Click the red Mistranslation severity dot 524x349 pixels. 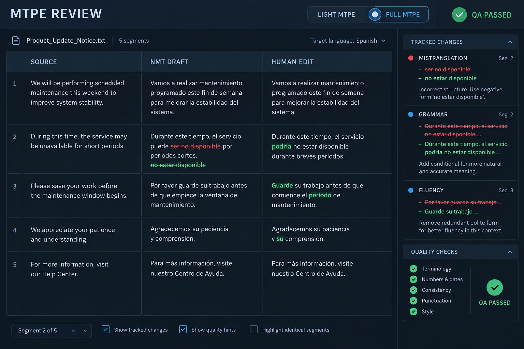point(411,58)
